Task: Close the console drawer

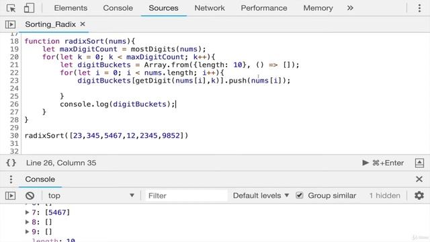Action: (419, 179)
